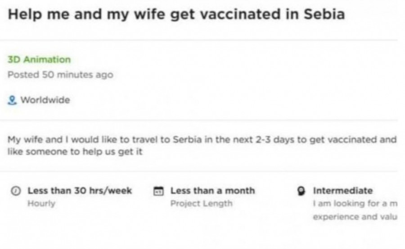Click the 'Project Length' caption

(x=201, y=203)
